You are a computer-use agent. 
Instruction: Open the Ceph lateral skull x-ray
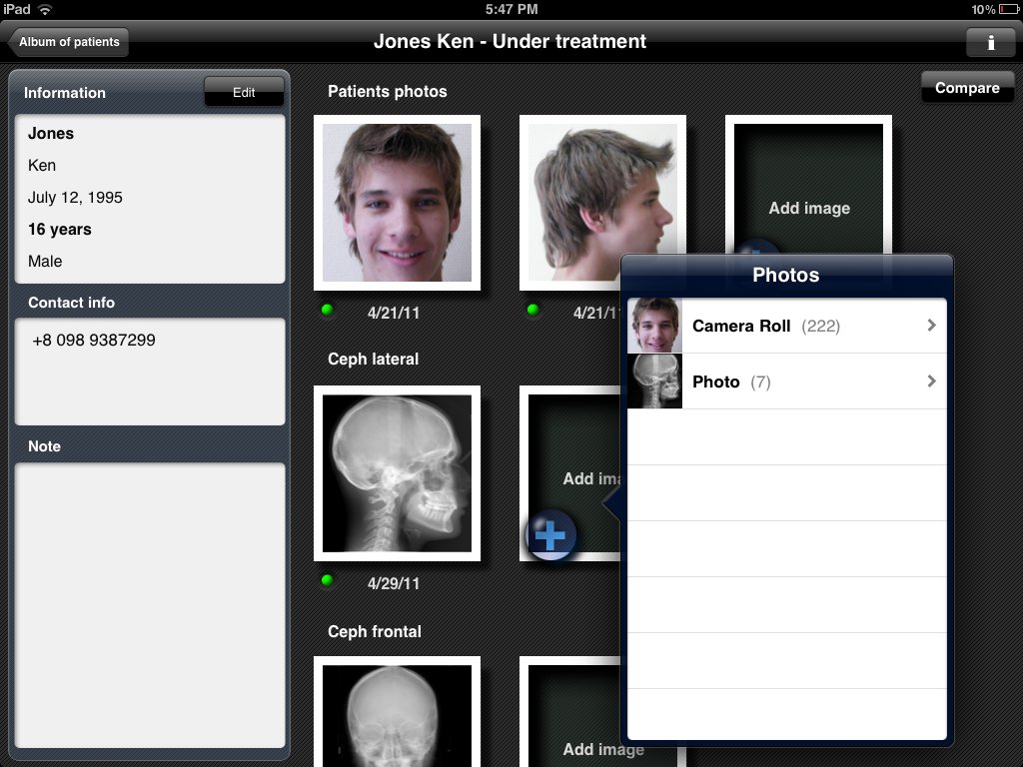(x=397, y=473)
